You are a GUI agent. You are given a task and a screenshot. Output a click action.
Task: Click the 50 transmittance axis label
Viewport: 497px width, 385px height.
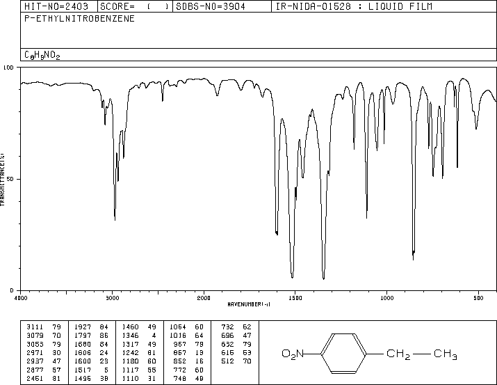click(10, 179)
